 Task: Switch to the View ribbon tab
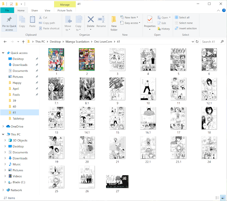[47, 10]
